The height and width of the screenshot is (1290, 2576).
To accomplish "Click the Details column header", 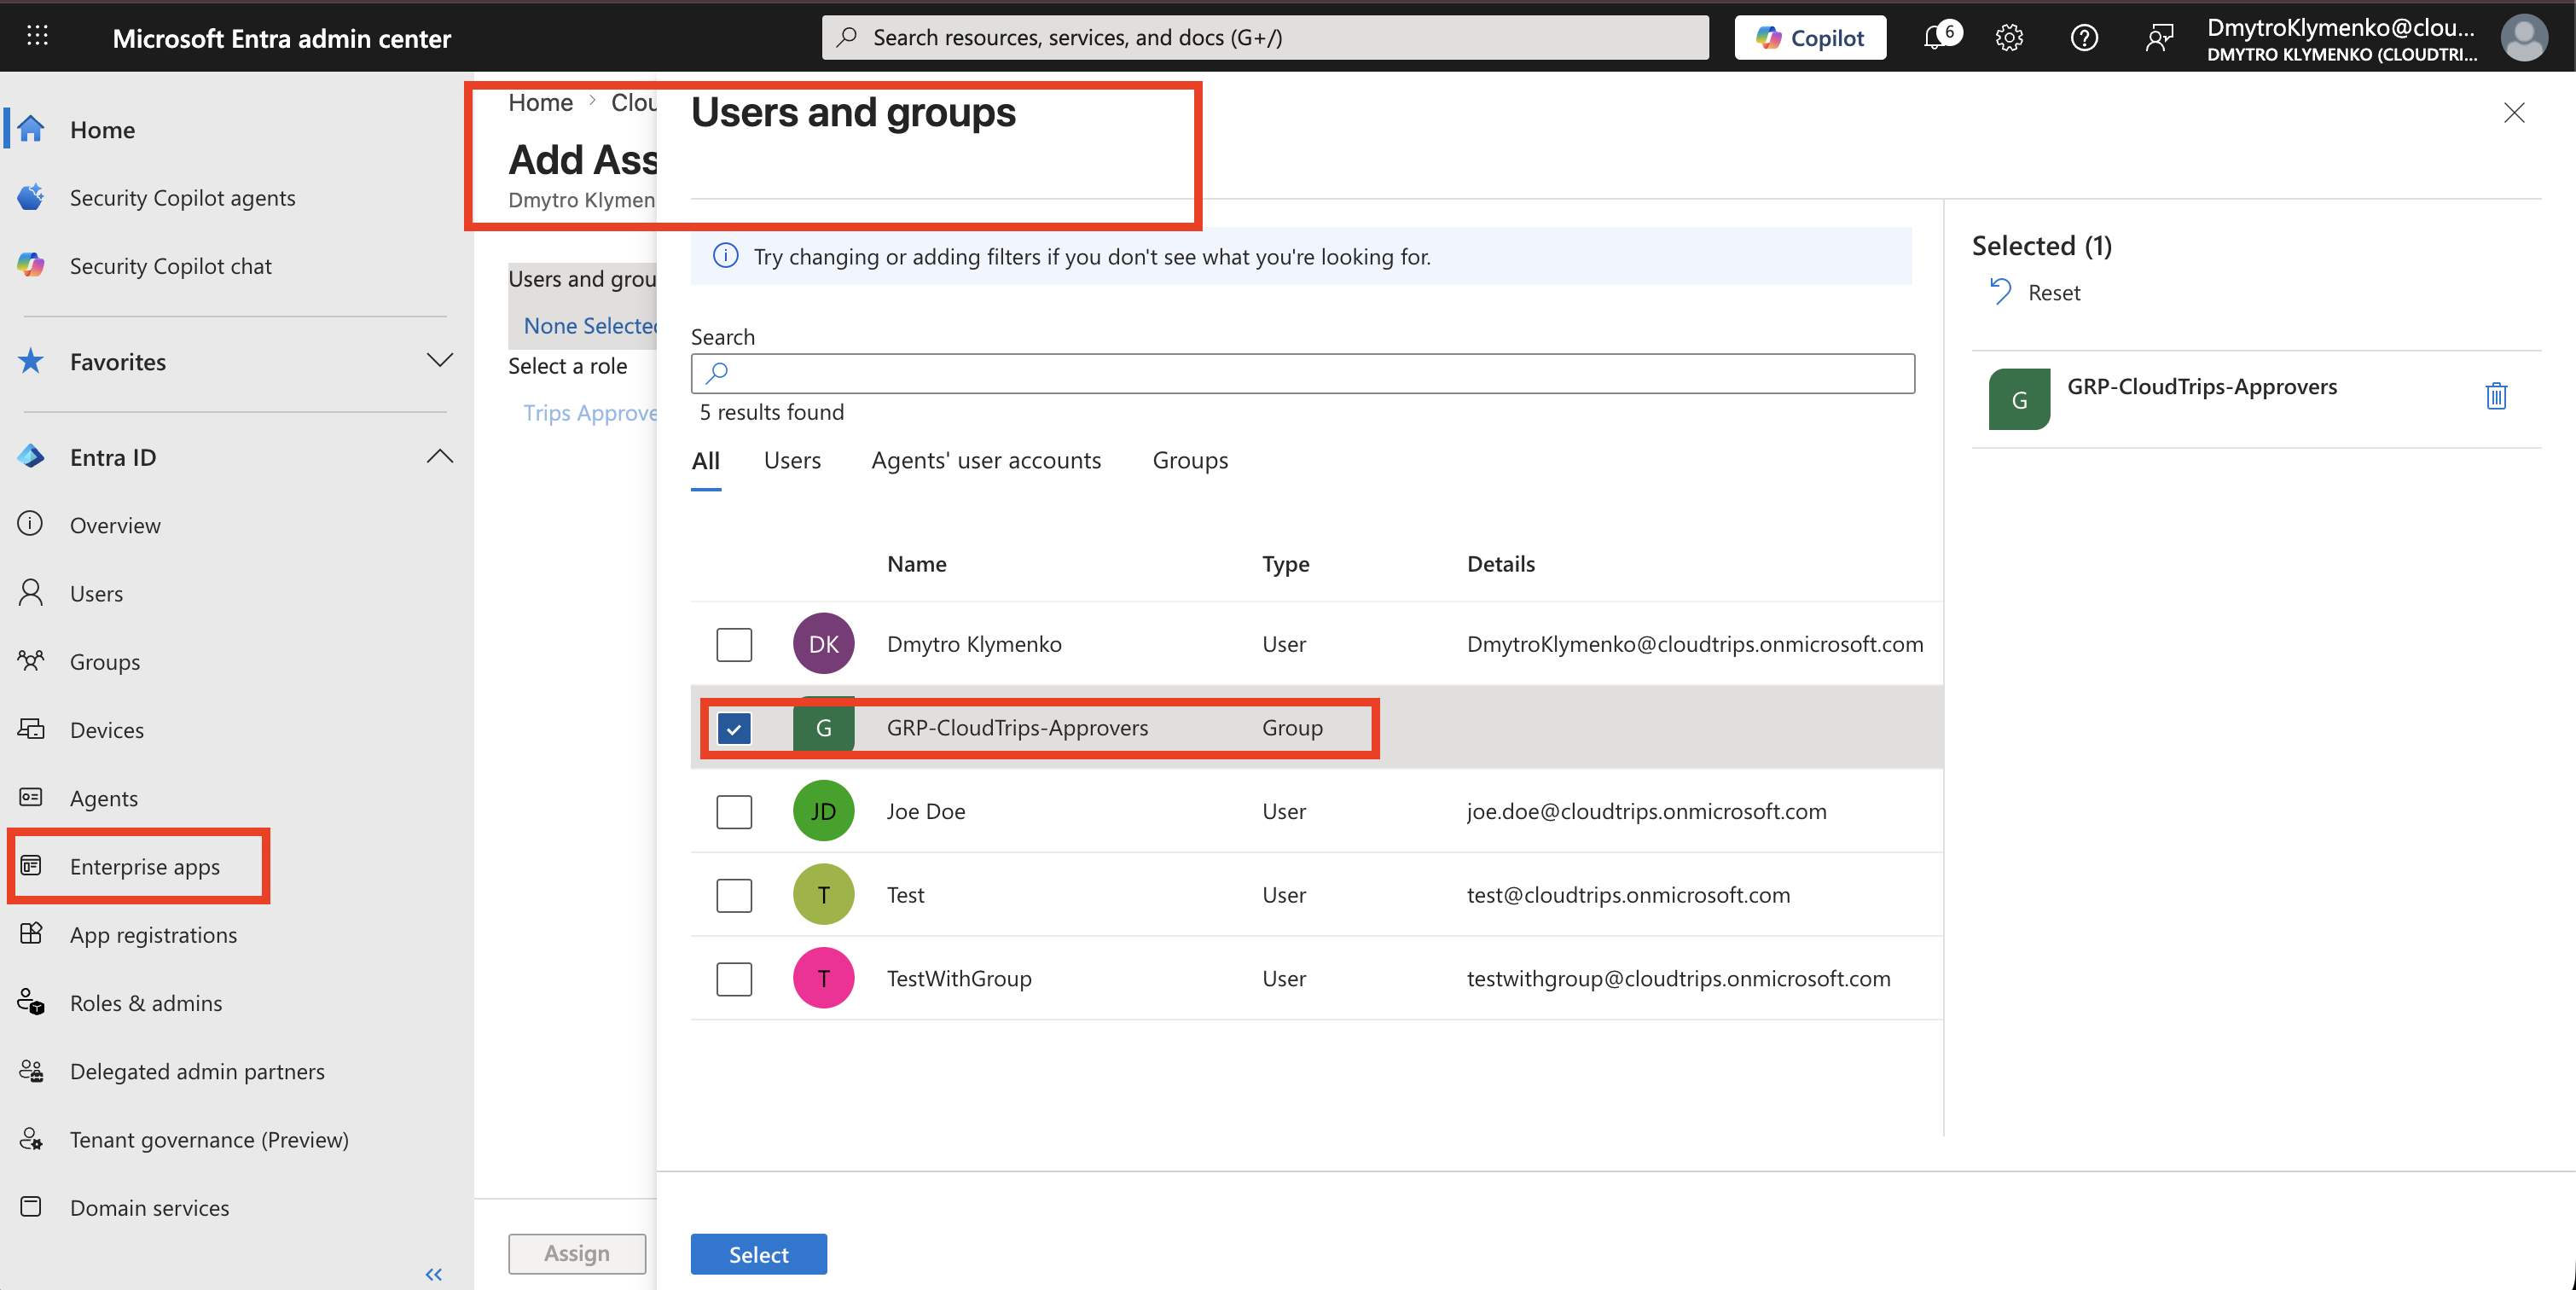I will (1500, 564).
